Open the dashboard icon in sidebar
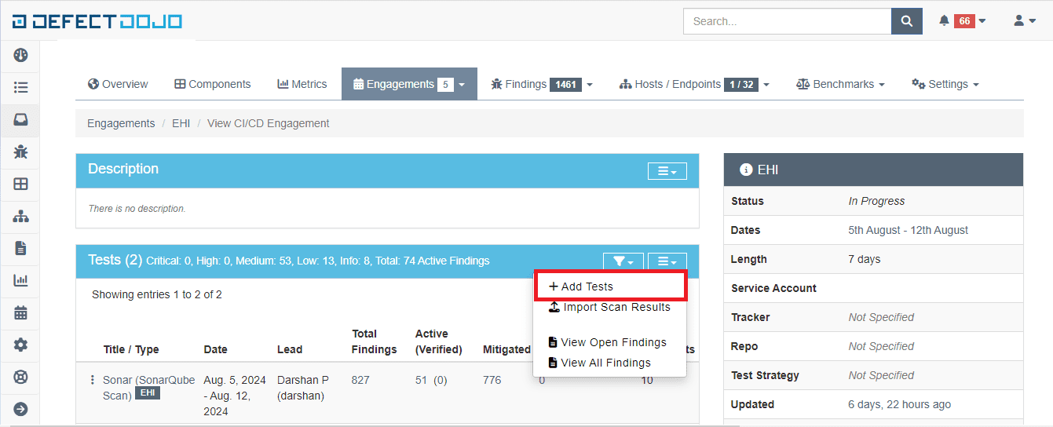 pyautogui.click(x=20, y=55)
